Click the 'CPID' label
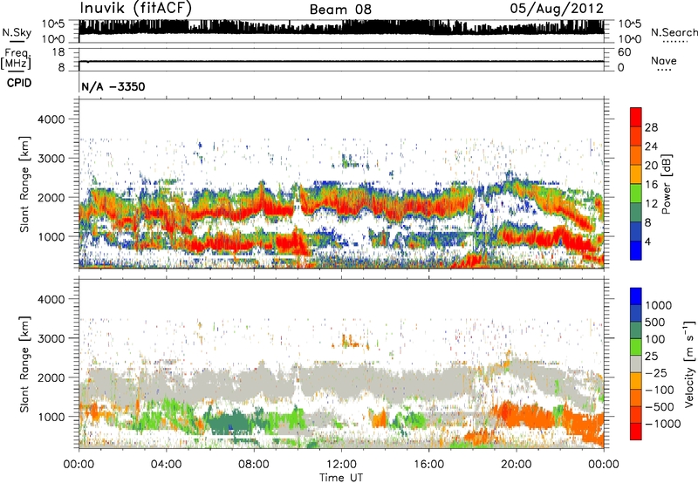The height and width of the screenshot is (483, 698). pos(19,83)
